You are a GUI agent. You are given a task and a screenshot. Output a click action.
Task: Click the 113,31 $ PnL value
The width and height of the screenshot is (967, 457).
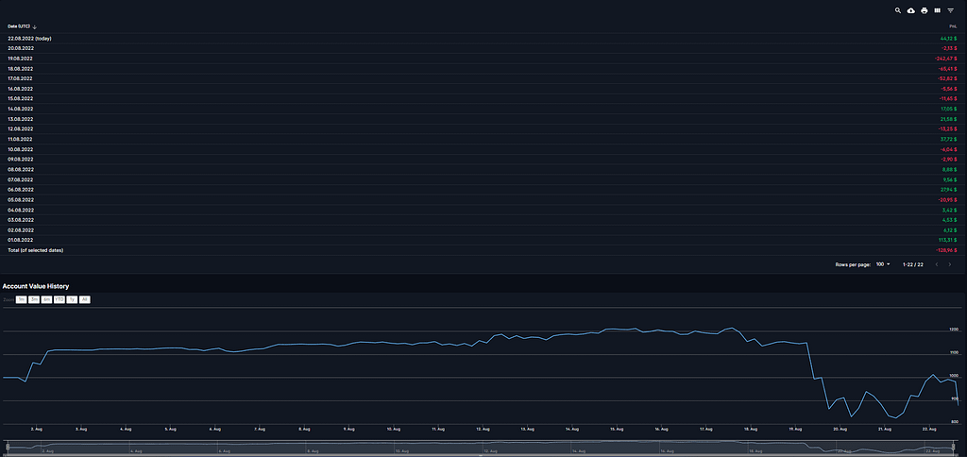tap(947, 239)
